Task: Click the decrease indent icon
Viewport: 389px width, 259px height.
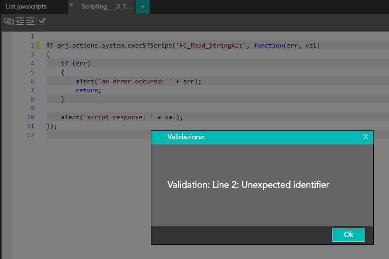Action: tap(20, 21)
